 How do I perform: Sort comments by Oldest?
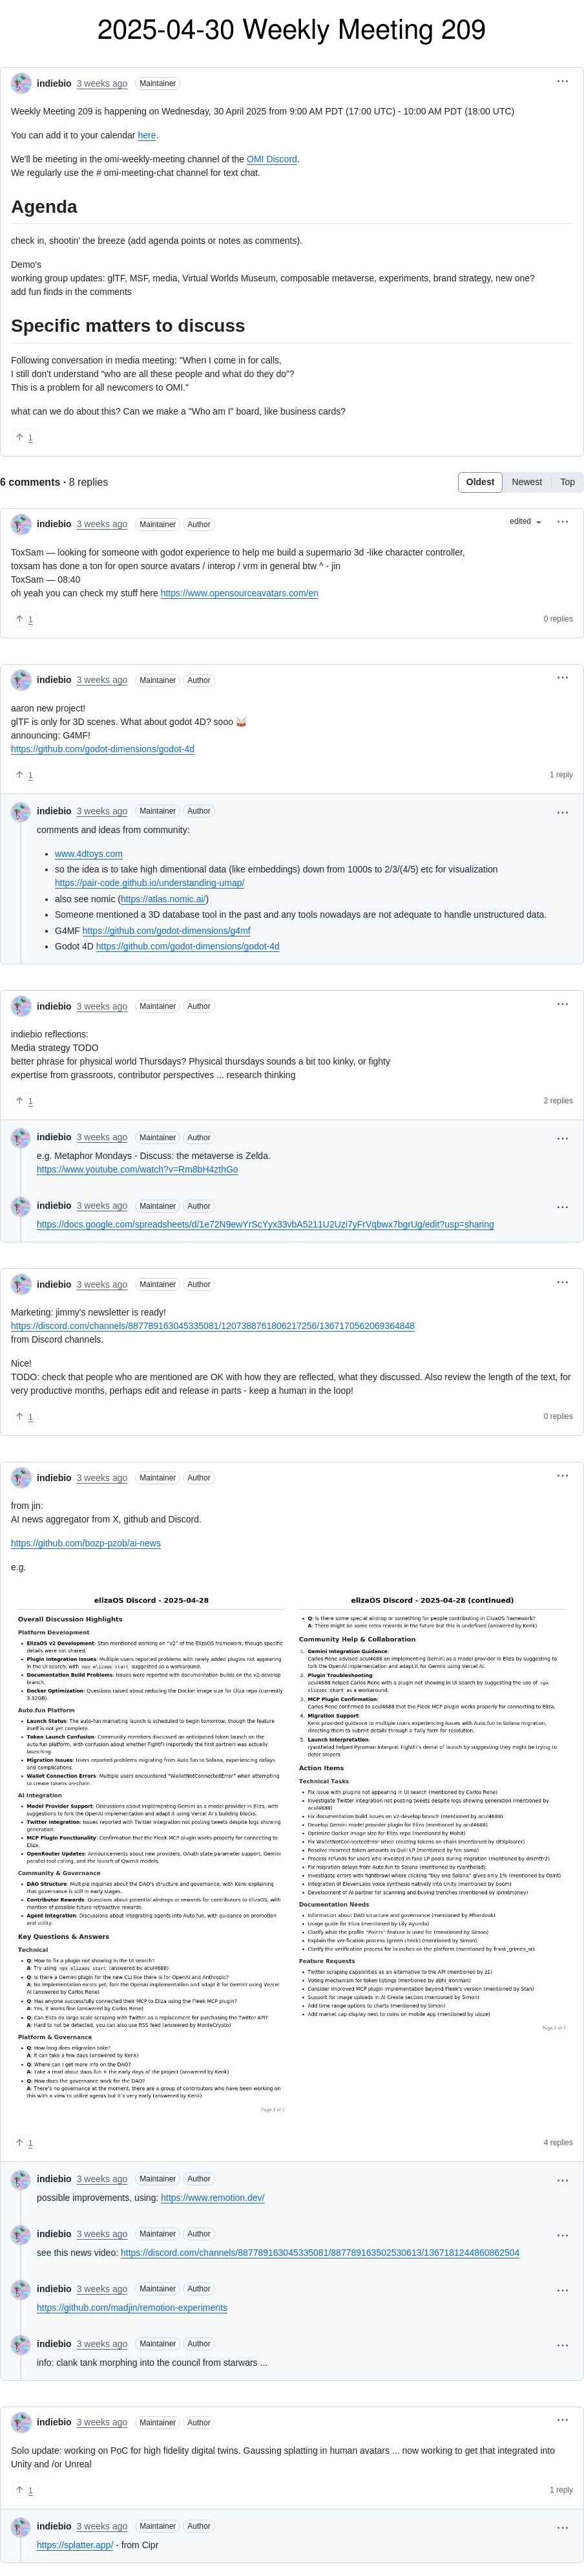(x=480, y=482)
